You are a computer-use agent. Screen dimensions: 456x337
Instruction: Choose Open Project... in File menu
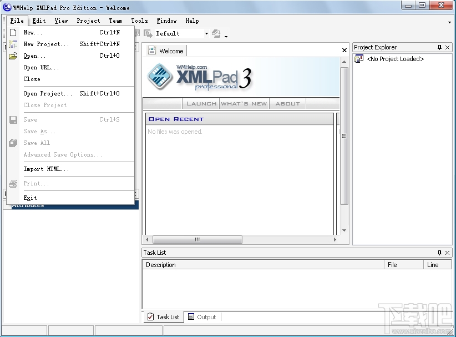72,93
